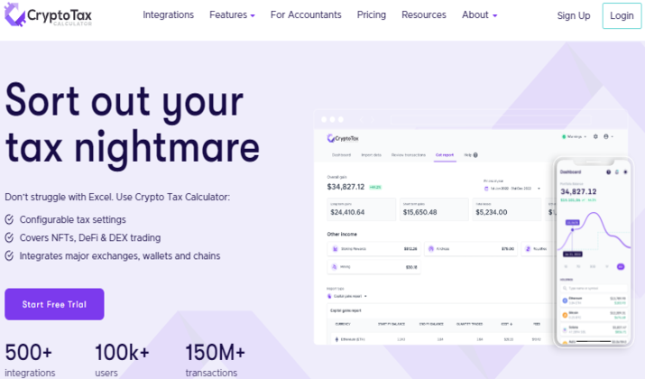Click check icon beside Integrates major exchanges
Screen dimensions: 645x379
coord(9,255)
